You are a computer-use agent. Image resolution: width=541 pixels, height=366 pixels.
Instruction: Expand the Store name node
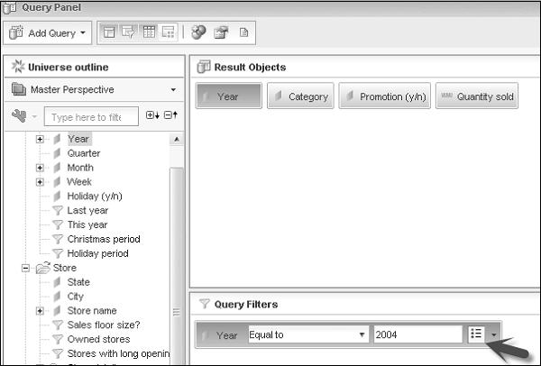[x=40, y=311]
